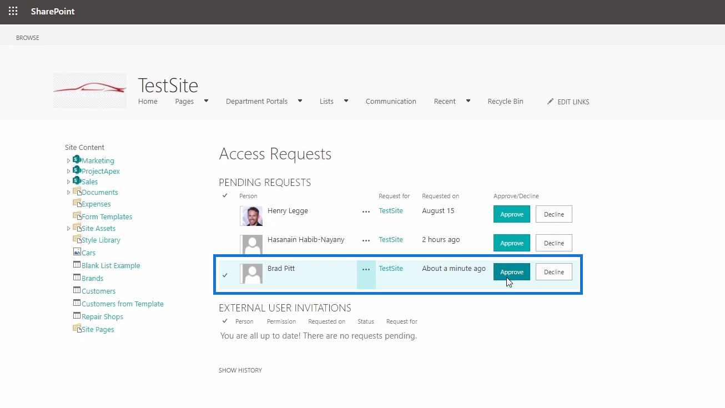Approve Hasanain Habib-Nayany's access request

(x=512, y=243)
